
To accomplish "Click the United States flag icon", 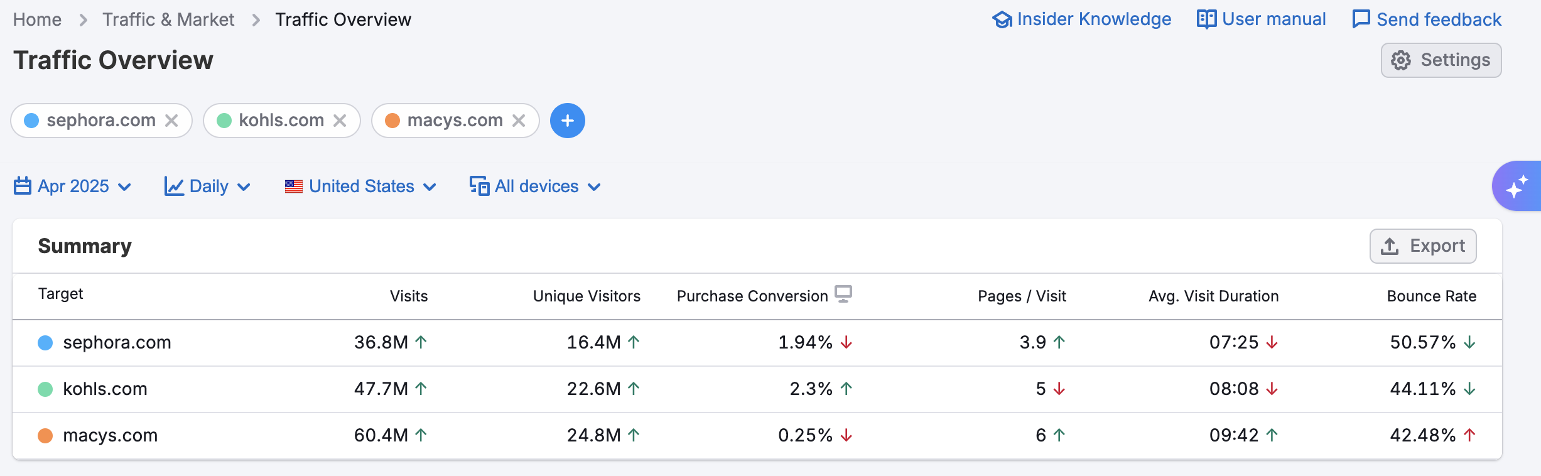I will point(293,187).
